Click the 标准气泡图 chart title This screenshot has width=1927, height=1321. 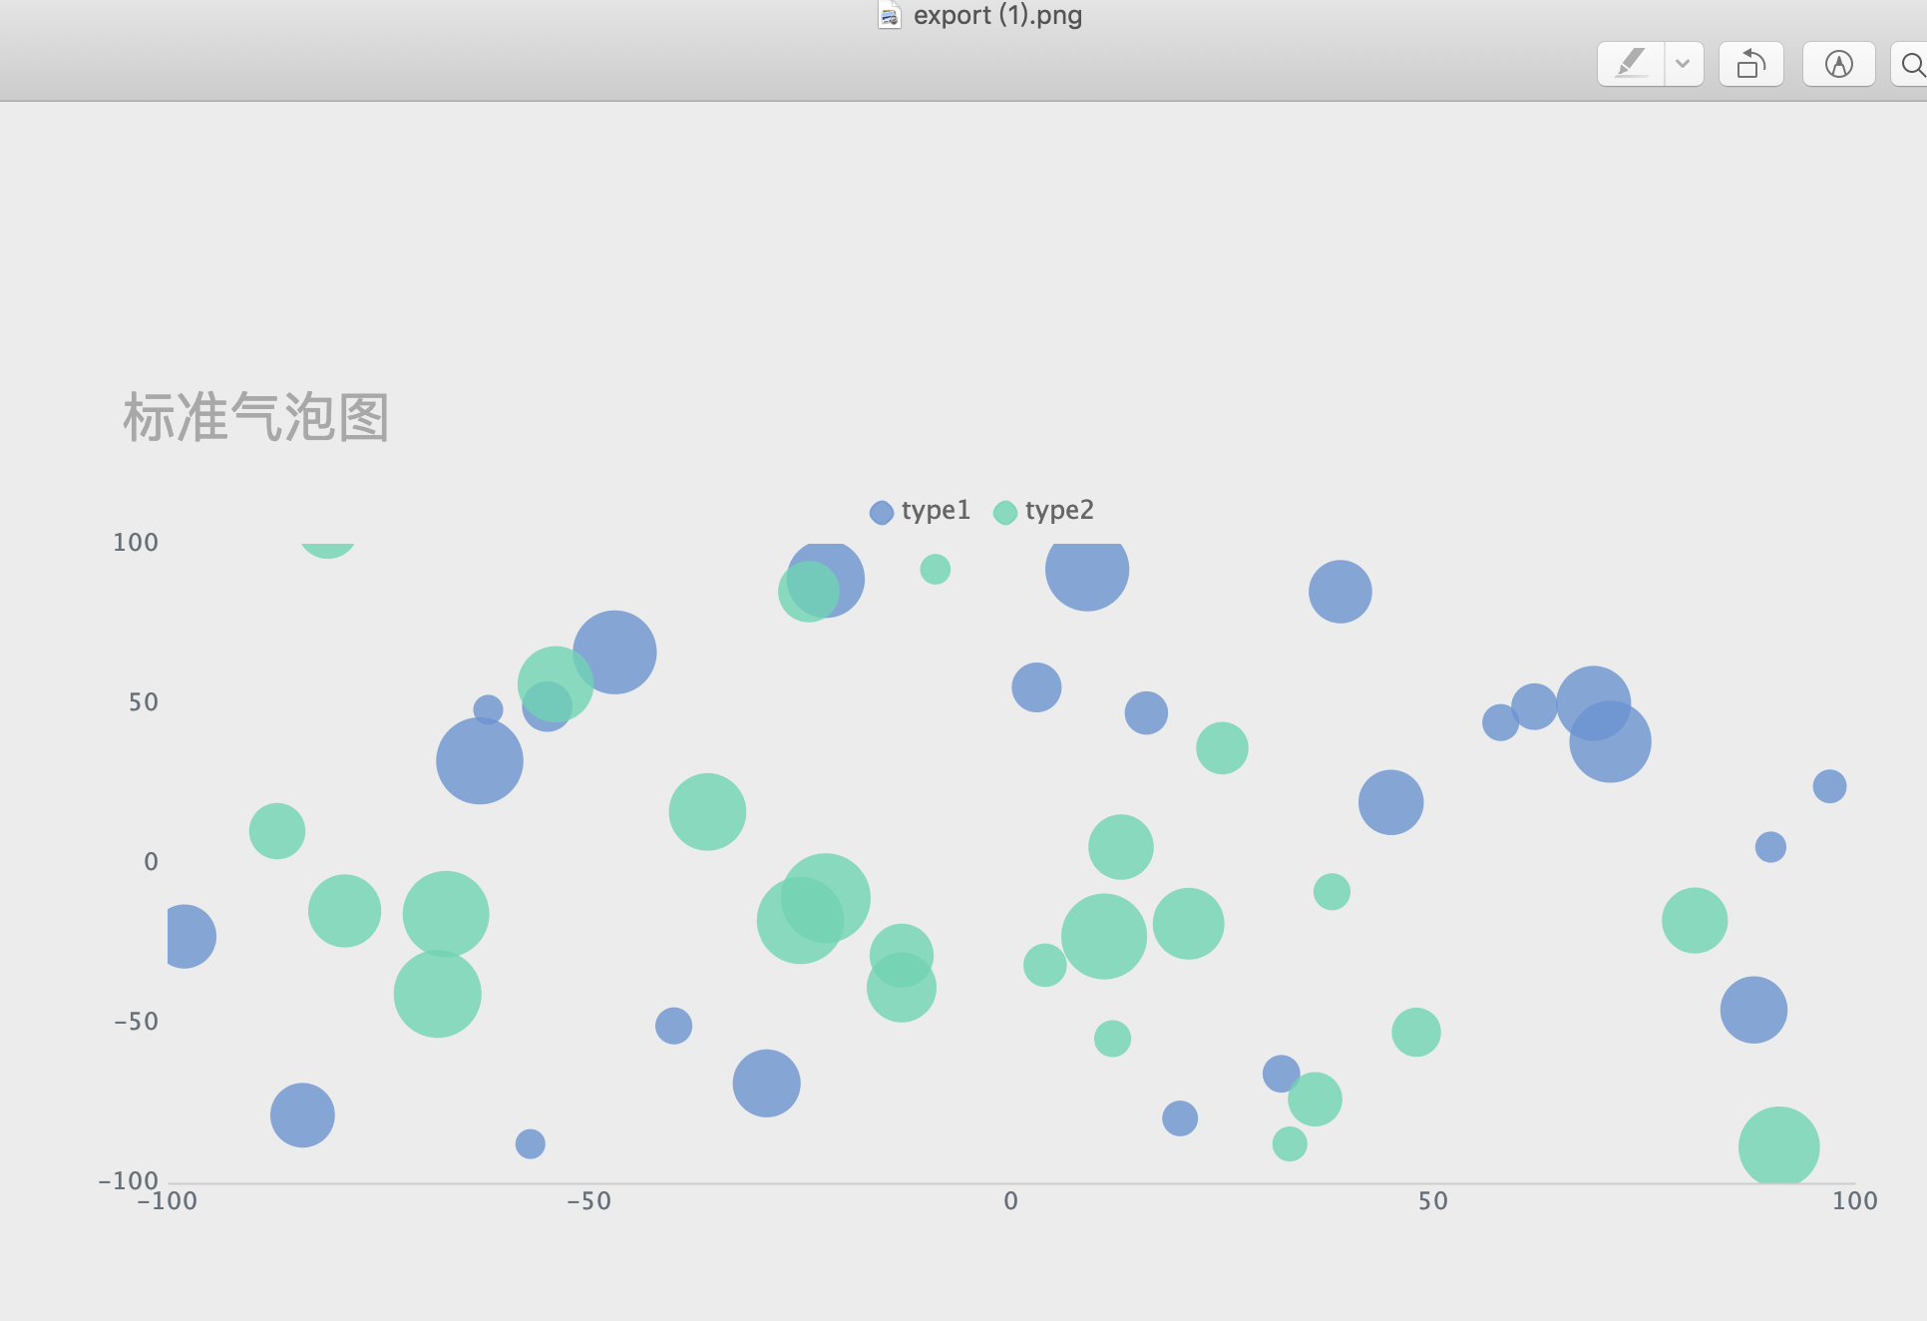[x=255, y=416]
